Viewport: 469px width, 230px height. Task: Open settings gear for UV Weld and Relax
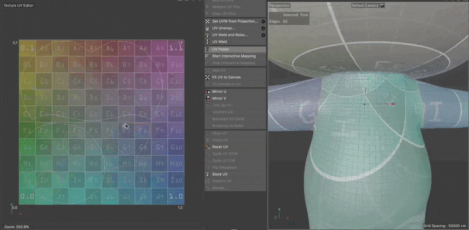click(263, 35)
